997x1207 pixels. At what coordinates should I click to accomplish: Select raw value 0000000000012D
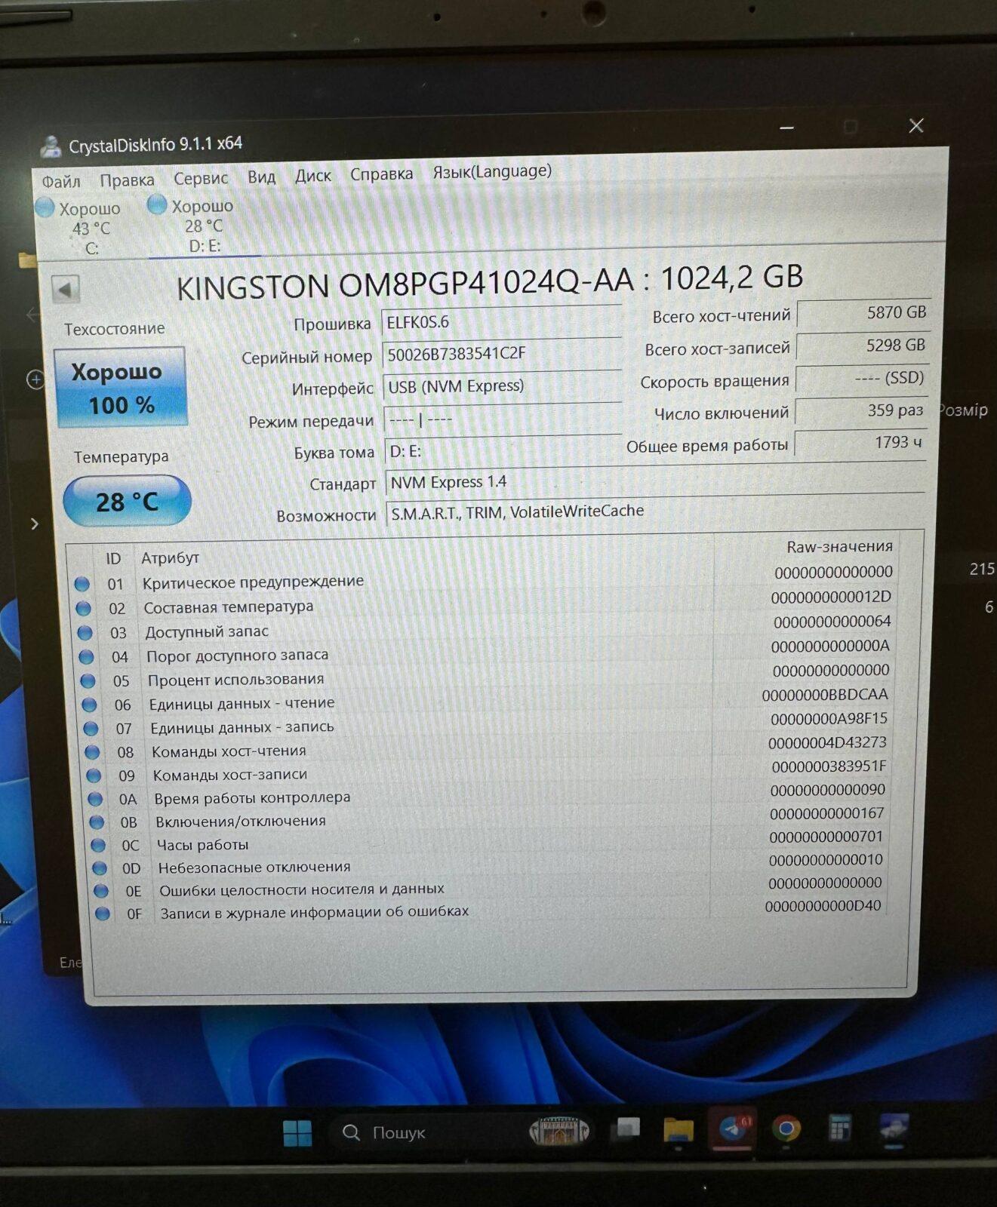point(831,597)
